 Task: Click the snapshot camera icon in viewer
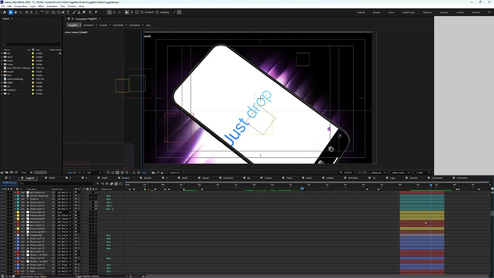pyautogui.click(x=153, y=173)
